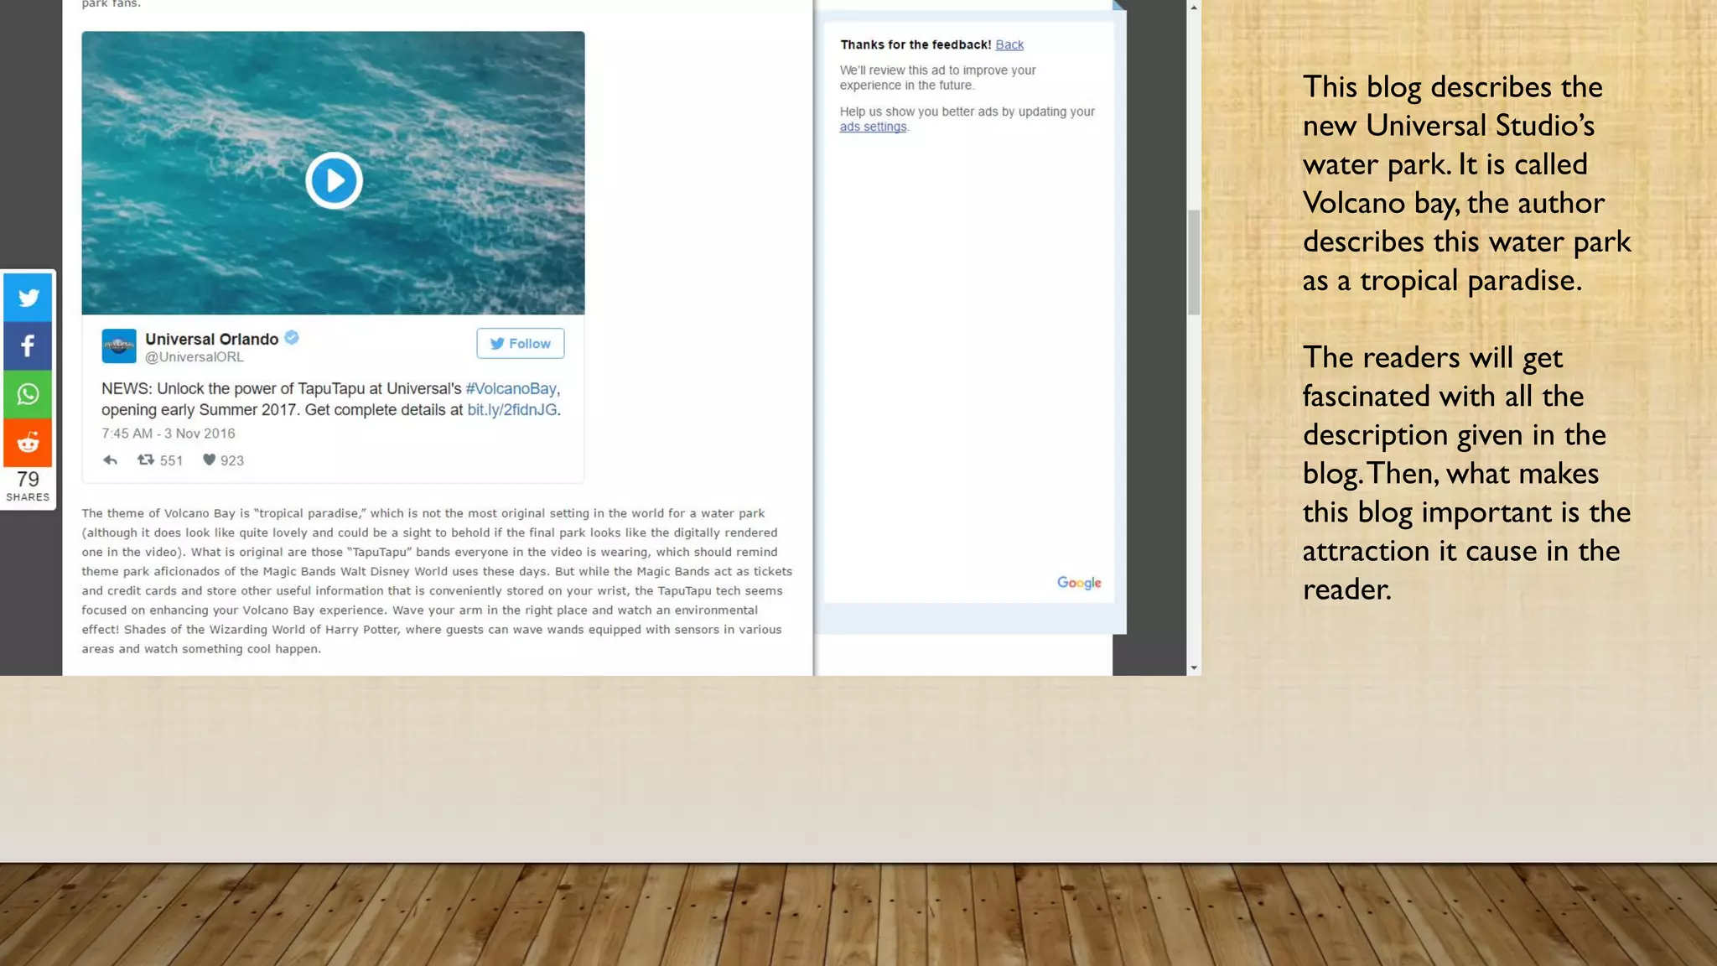Image resolution: width=1717 pixels, height=966 pixels.
Task: Open the bit.ly/2fidnJG link
Action: coord(511,410)
